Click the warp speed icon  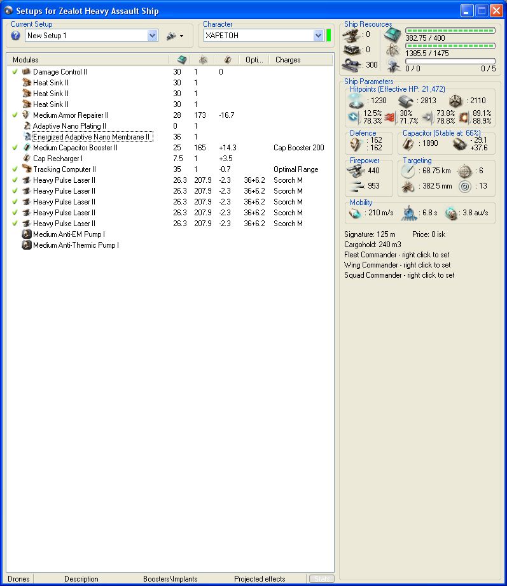point(451,213)
